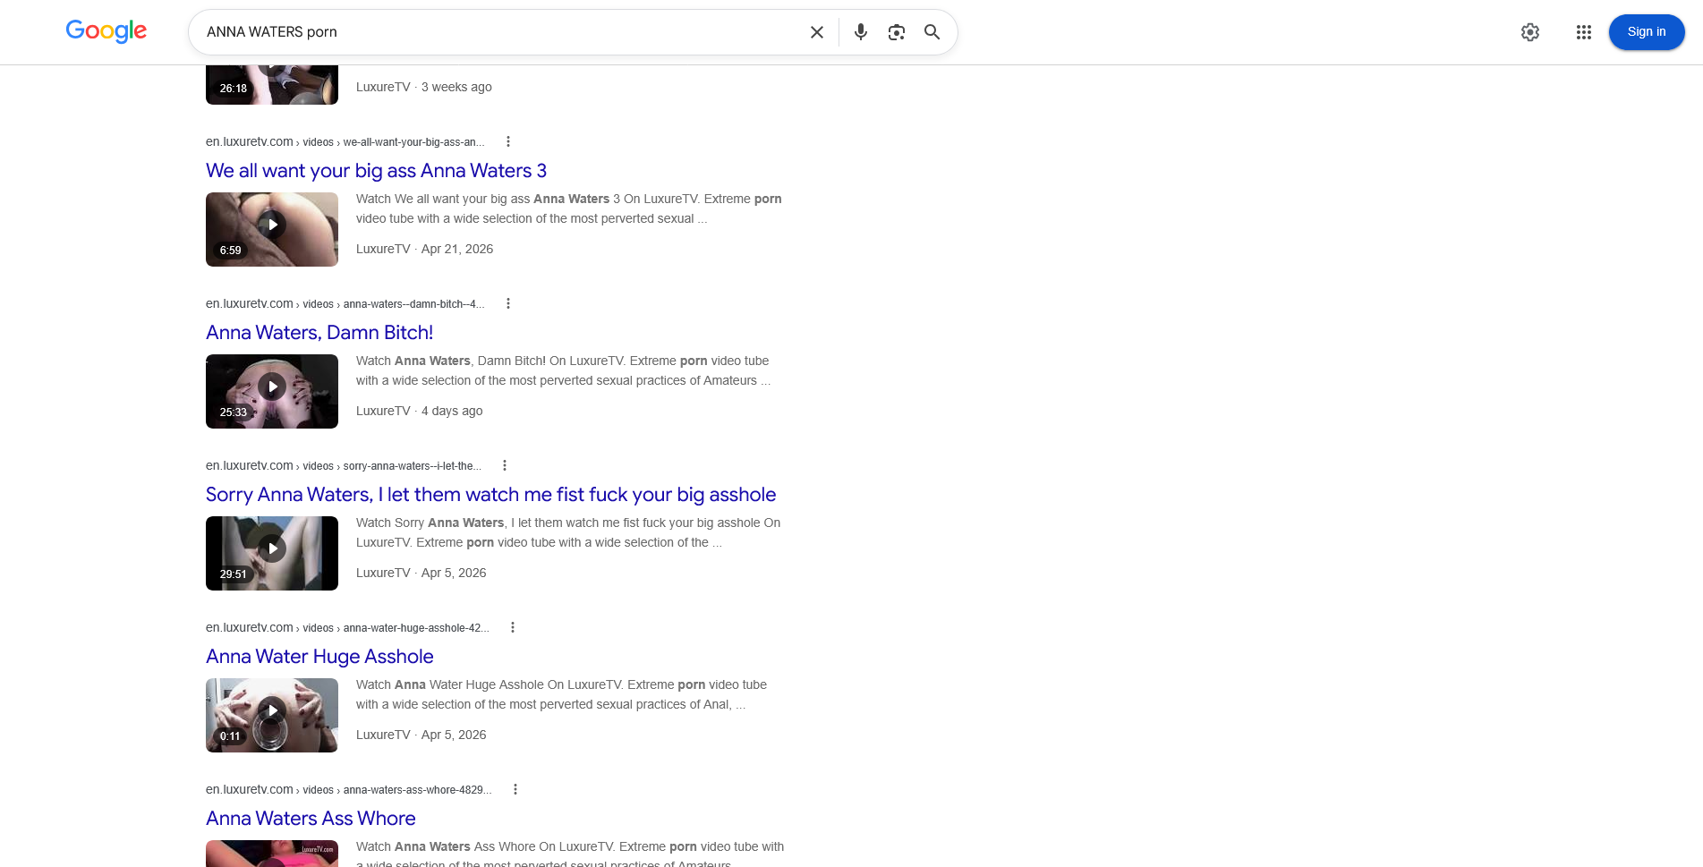Click the 'LuxureTV · 3 weeks ago' text
1703x867 pixels.
click(x=424, y=87)
